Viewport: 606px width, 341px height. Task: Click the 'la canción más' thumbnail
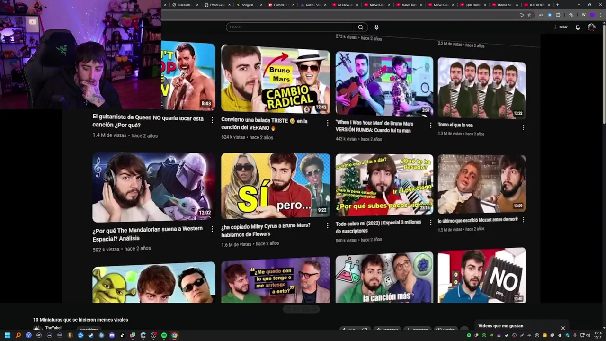point(384,278)
